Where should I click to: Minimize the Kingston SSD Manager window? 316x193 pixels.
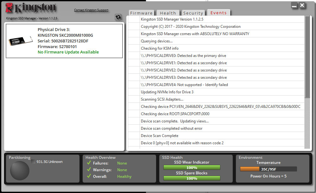pyautogui.click(x=294, y=6)
